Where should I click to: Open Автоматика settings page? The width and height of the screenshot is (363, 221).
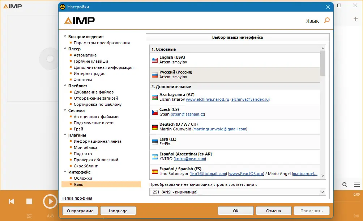coord(85,55)
